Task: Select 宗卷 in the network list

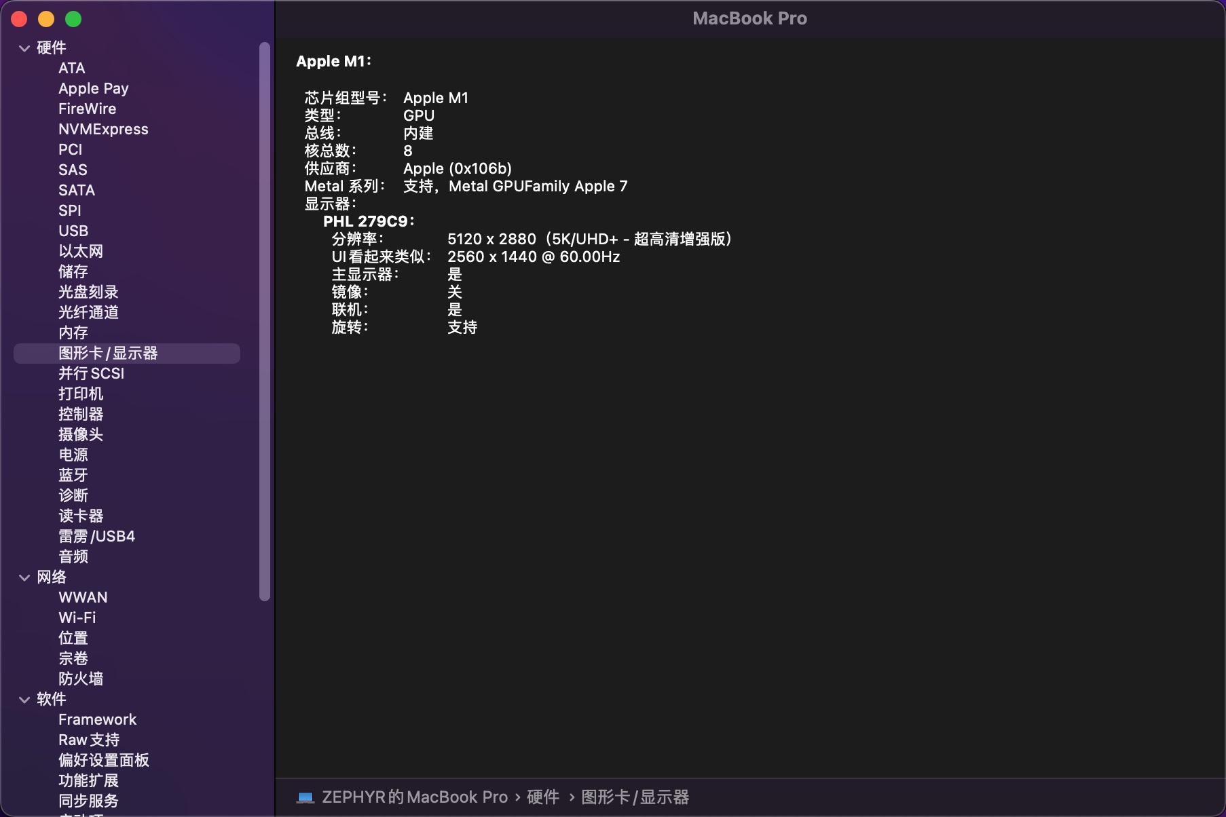Action: 73,659
